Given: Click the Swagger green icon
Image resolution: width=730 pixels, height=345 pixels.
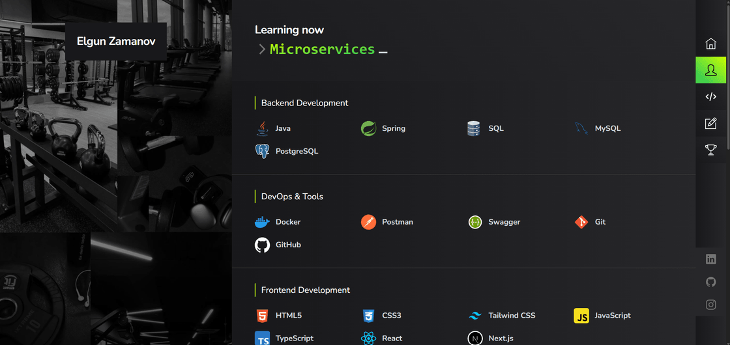Looking at the screenshot, I should tap(475, 222).
